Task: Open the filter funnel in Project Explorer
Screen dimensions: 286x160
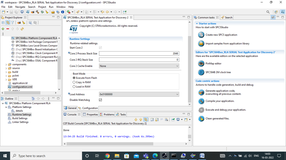Action: coord(12,23)
